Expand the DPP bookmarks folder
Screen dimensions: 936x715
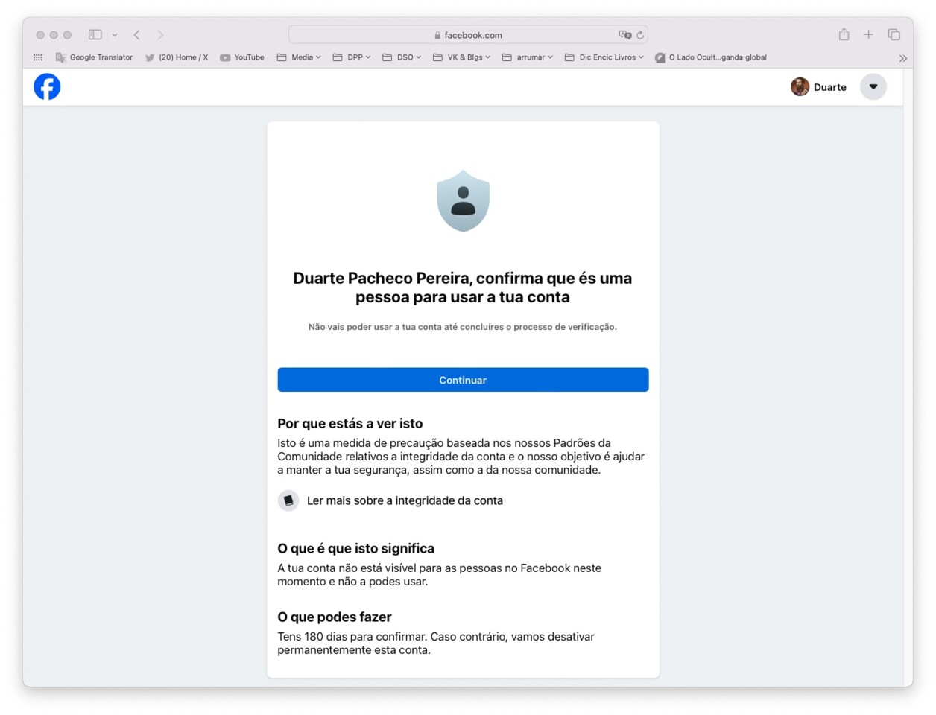[352, 57]
